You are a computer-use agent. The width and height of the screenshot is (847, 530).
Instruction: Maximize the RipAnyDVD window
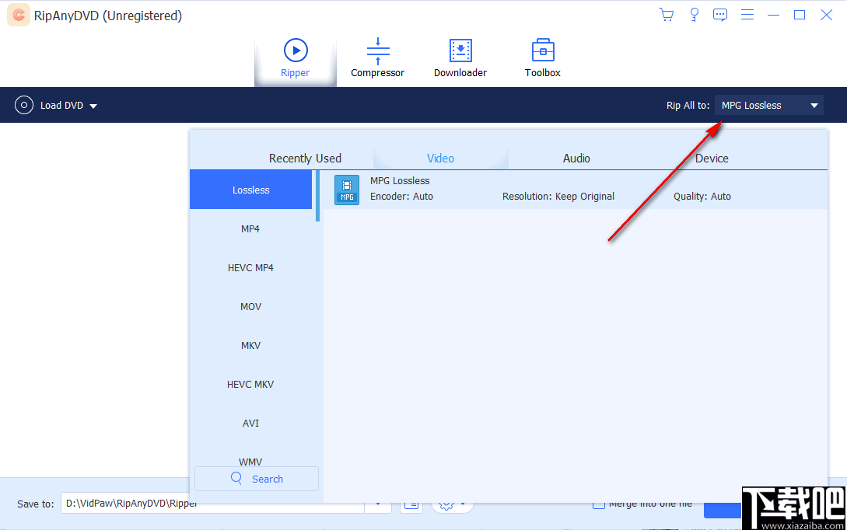pos(800,15)
